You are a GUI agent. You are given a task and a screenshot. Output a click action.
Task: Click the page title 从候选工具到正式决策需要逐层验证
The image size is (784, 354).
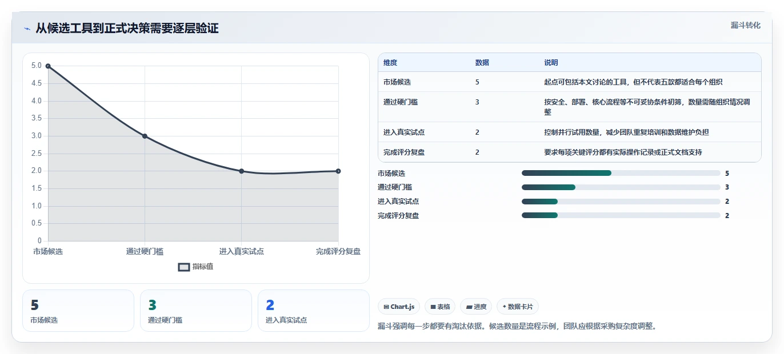(x=127, y=29)
